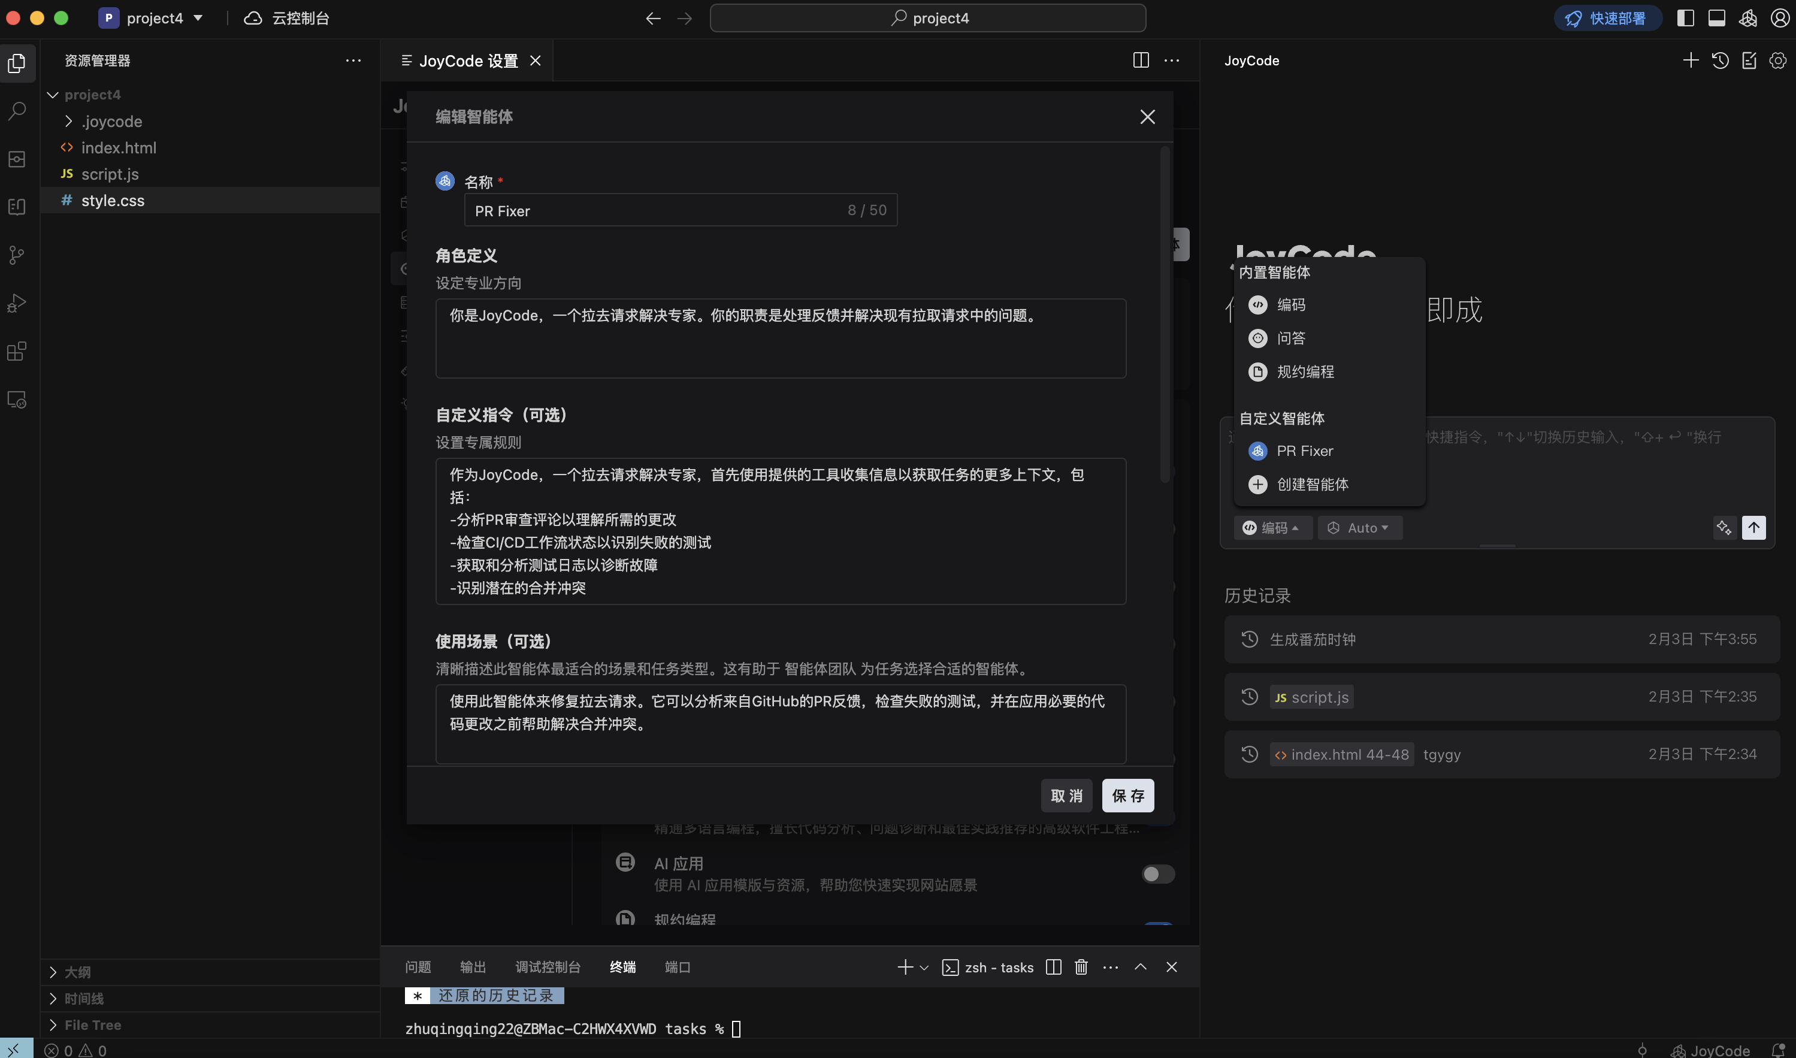Open Remote Explorer in activity bar

coord(17,399)
